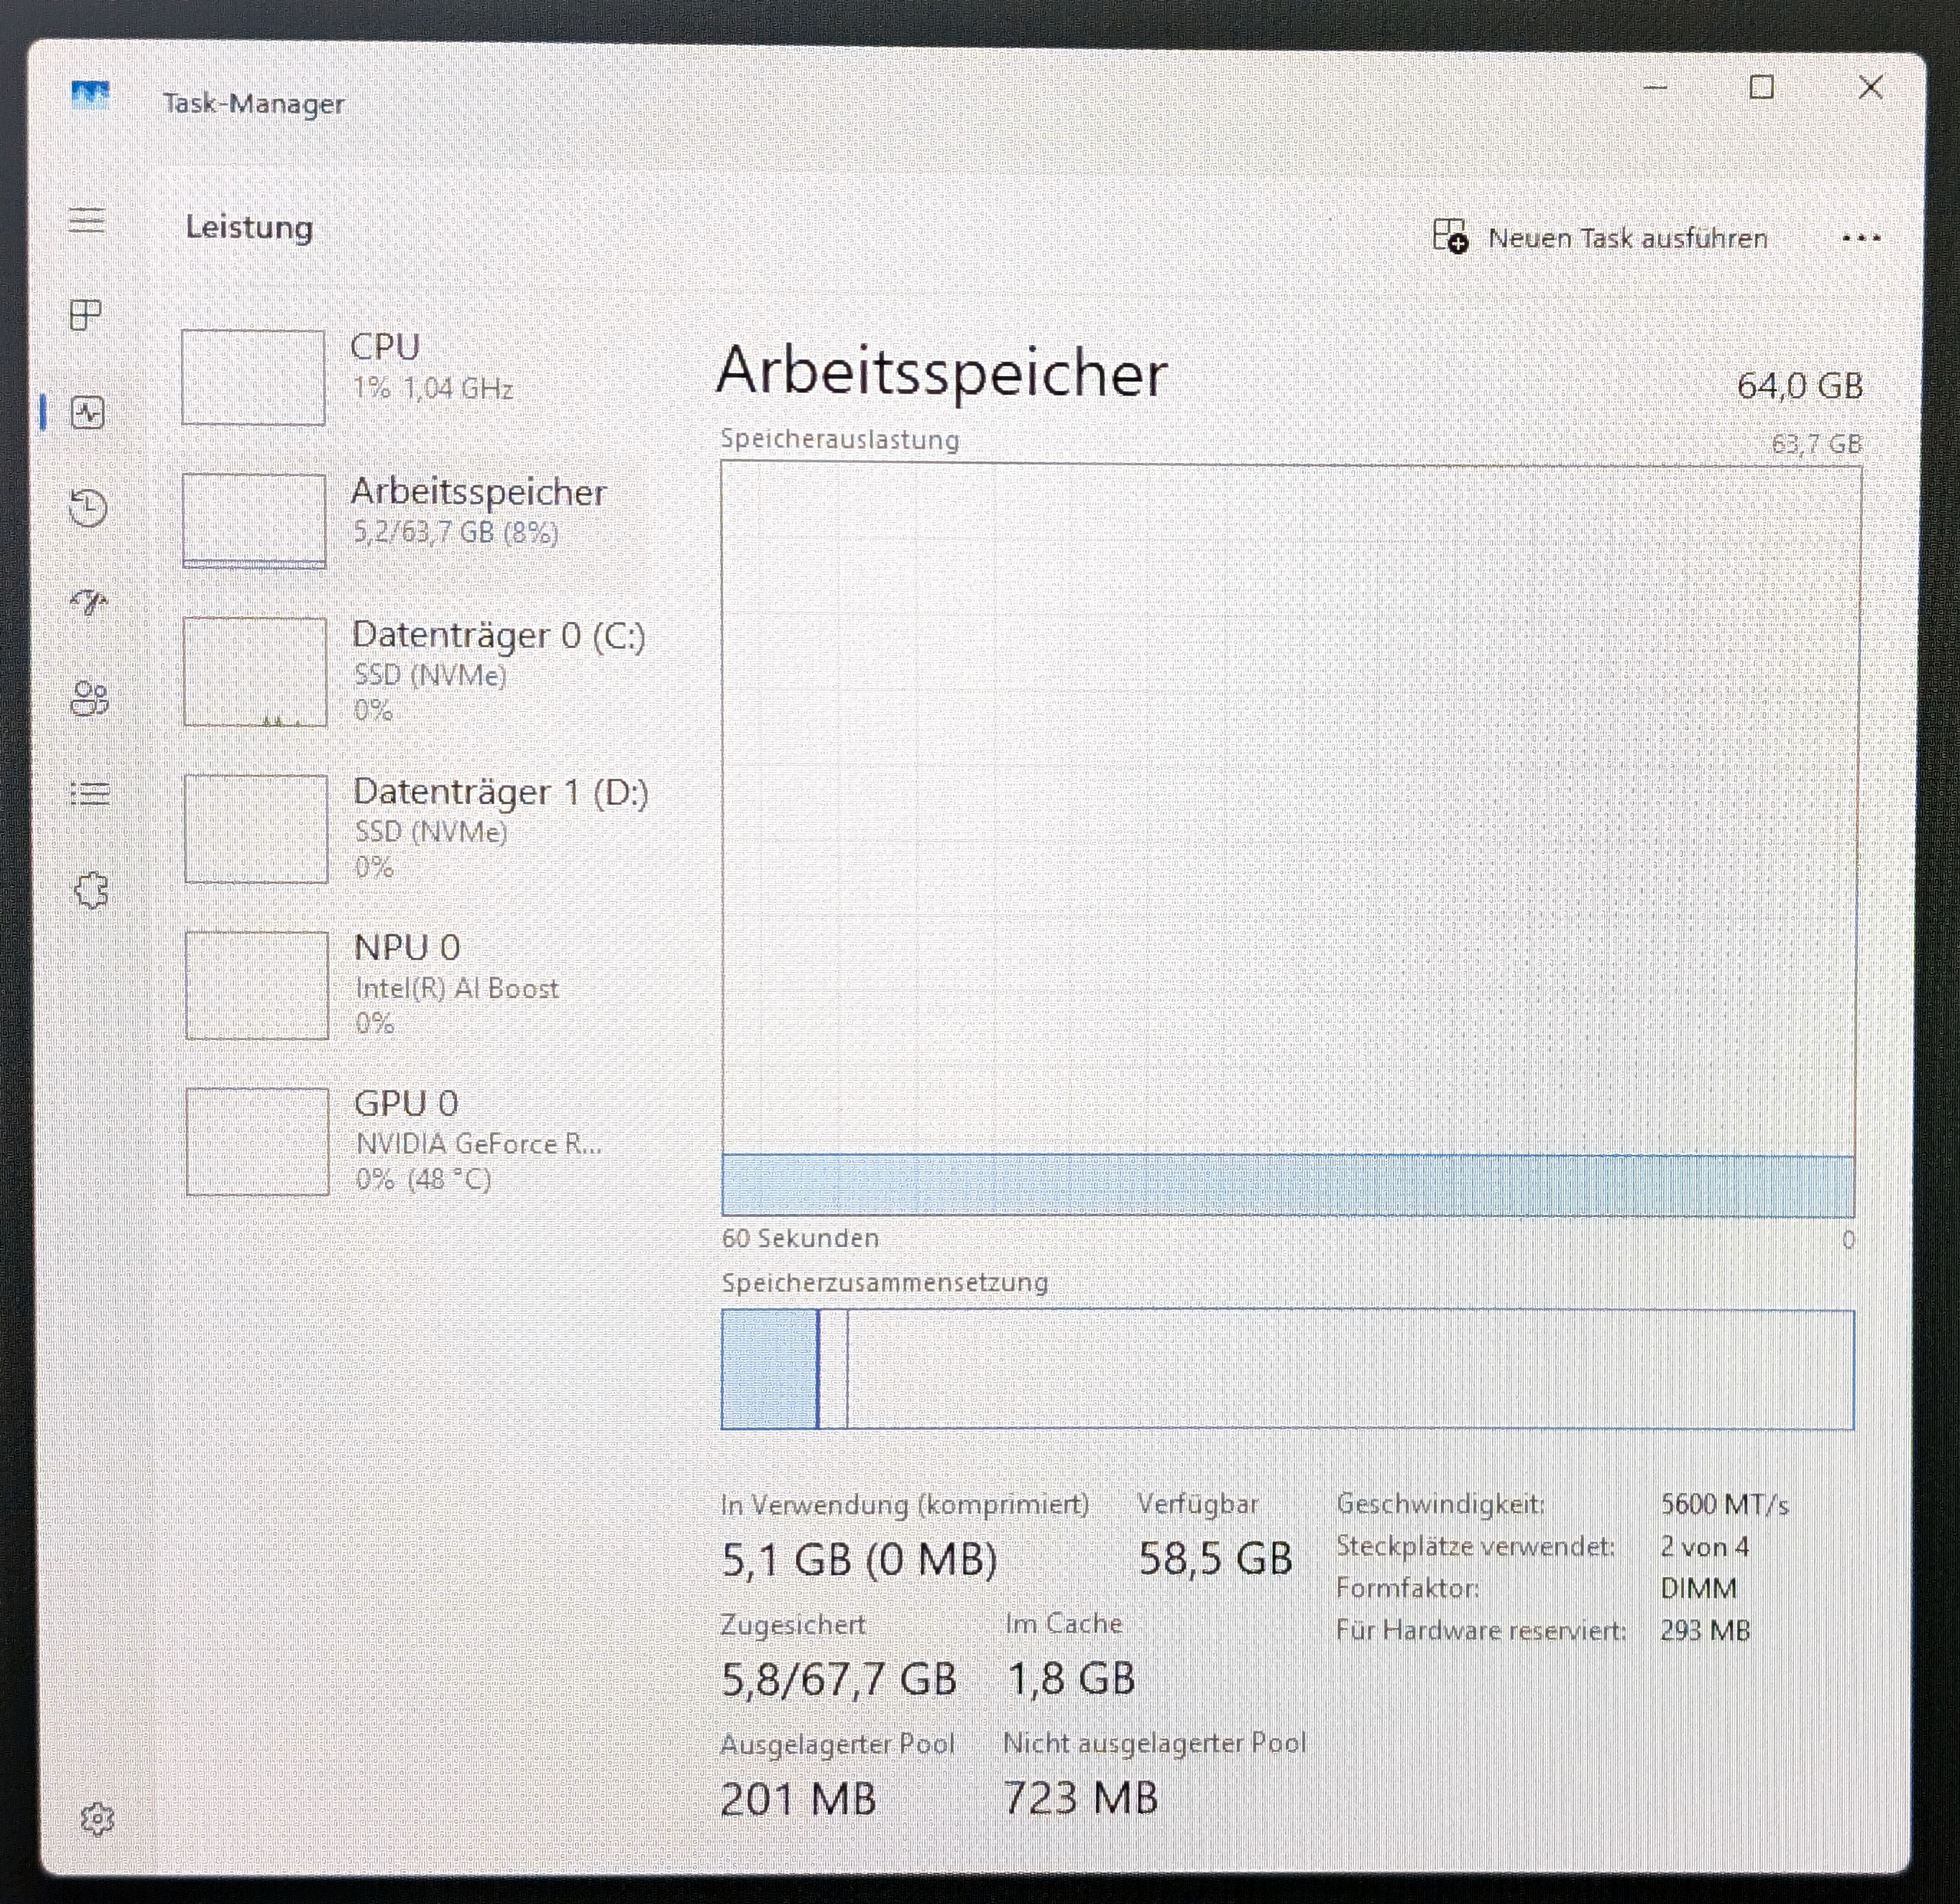Click the "293 MB" hardware reserved value
This screenshot has height=1904, width=1960.
[x=1706, y=1631]
